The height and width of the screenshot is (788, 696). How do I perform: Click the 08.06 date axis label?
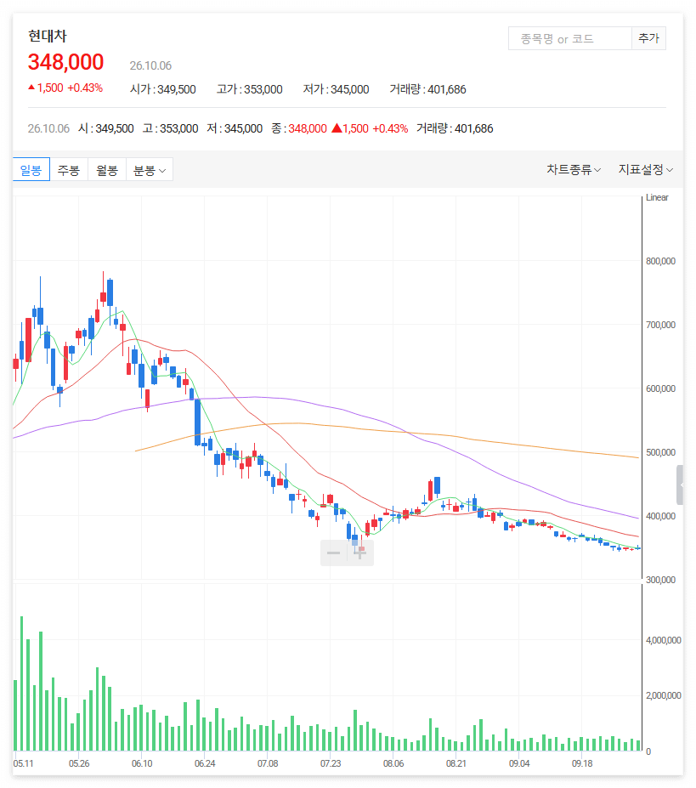pyautogui.click(x=393, y=764)
